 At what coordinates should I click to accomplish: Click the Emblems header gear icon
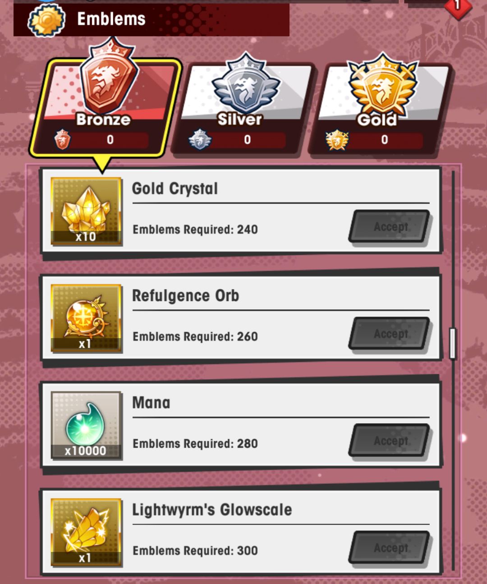tap(46, 19)
